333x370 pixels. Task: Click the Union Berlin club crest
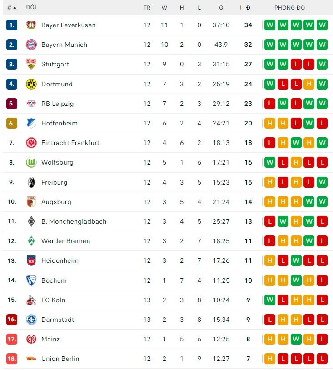coord(31,359)
